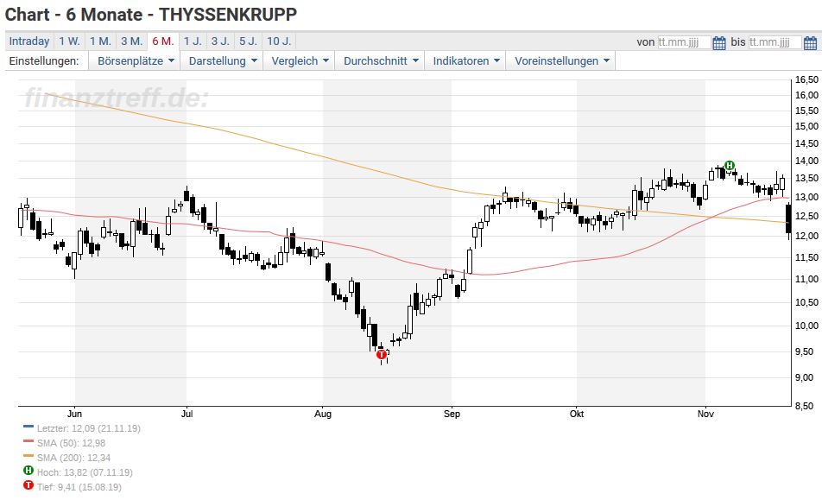Click the 12,00 y-axis price label
The height and width of the screenshot is (500, 822).
tap(806, 237)
